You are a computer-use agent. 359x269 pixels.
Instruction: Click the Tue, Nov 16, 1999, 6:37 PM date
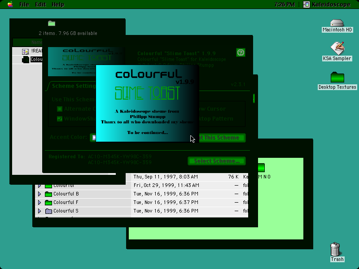pyautogui.click(x=166, y=202)
